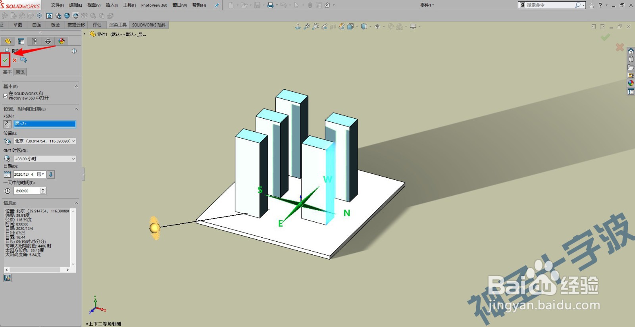Switch to the 数据迁移 tab

click(76, 25)
